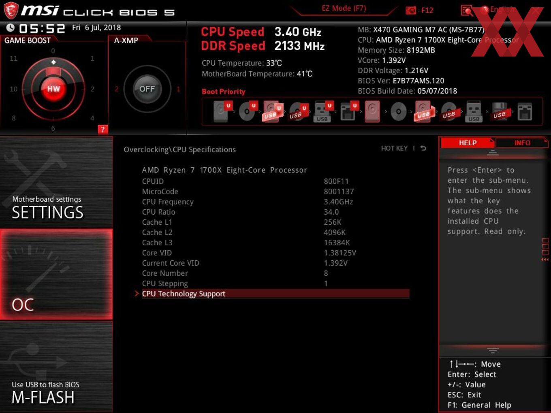The height and width of the screenshot is (413, 551).
Task: Pick the highlighted legacy USB hard disk boot icon
Action: coord(423,111)
